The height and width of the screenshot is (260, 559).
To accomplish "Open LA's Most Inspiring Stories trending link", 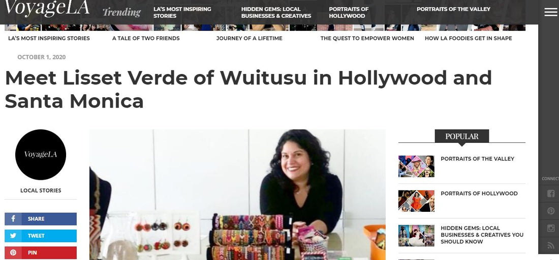I will (x=182, y=13).
